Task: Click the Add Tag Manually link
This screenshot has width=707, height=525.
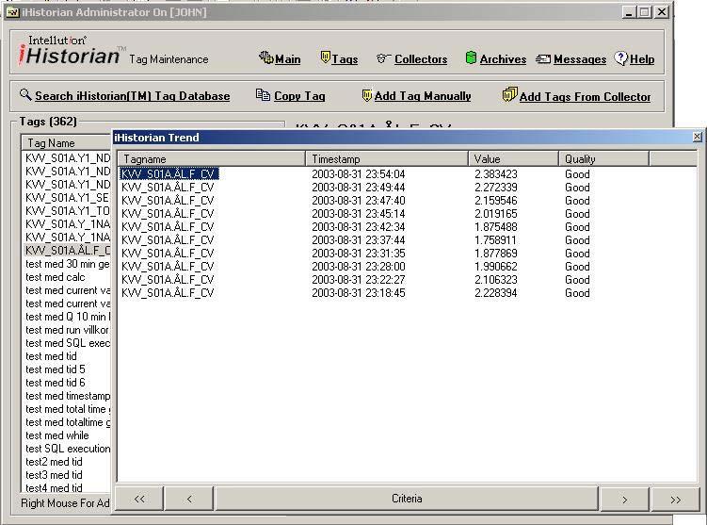Action: coord(423,96)
